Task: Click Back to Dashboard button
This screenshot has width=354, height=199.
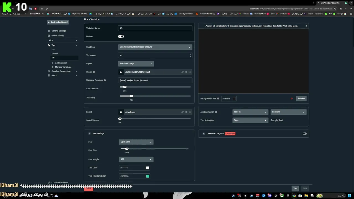Action: point(58,22)
